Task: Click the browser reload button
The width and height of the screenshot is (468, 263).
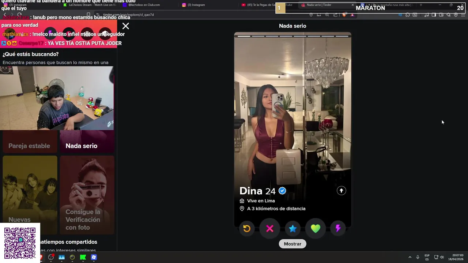Action: click(19, 15)
